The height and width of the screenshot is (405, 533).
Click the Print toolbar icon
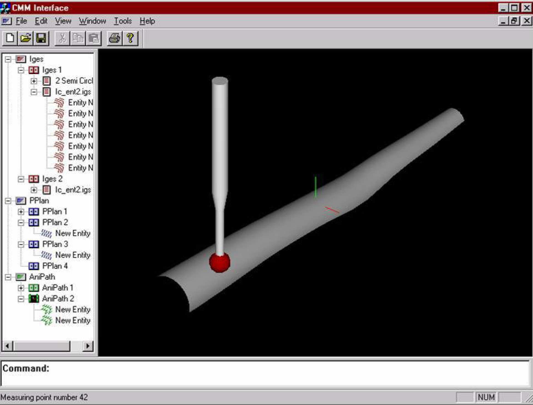[x=114, y=38]
